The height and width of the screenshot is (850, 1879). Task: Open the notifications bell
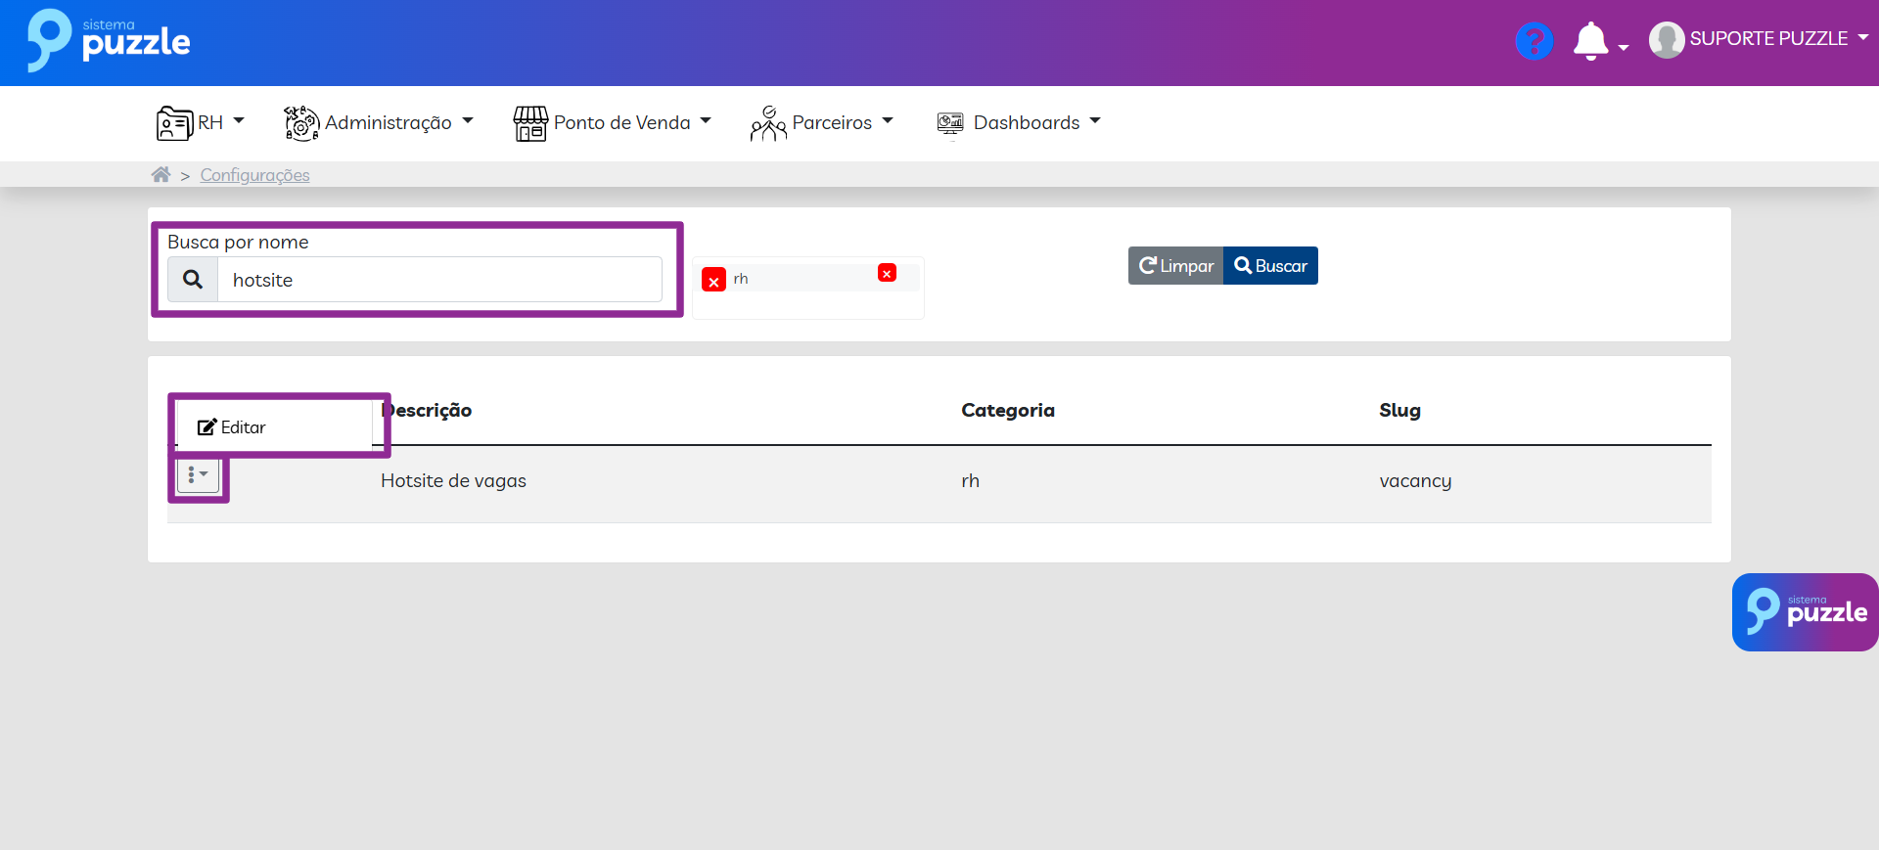[x=1591, y=41]
